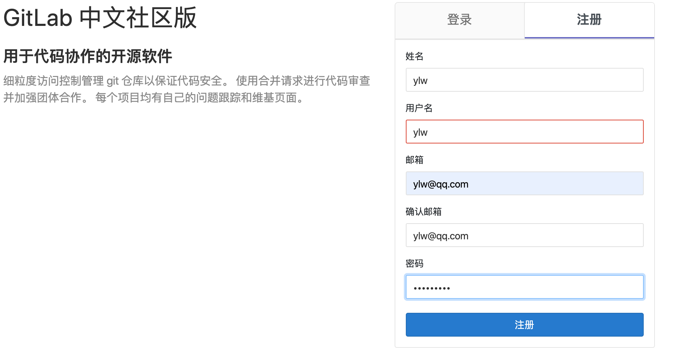The height and width of the screenshot is (352, 678).
Task: Click the 确认邮箱 input field
Action: [524, 235]
